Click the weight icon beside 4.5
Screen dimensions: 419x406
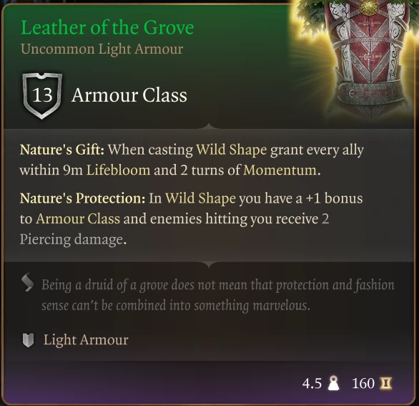(x=333, y=383)
